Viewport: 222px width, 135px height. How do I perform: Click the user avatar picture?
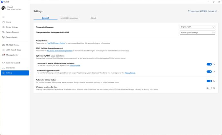(4, 8)
